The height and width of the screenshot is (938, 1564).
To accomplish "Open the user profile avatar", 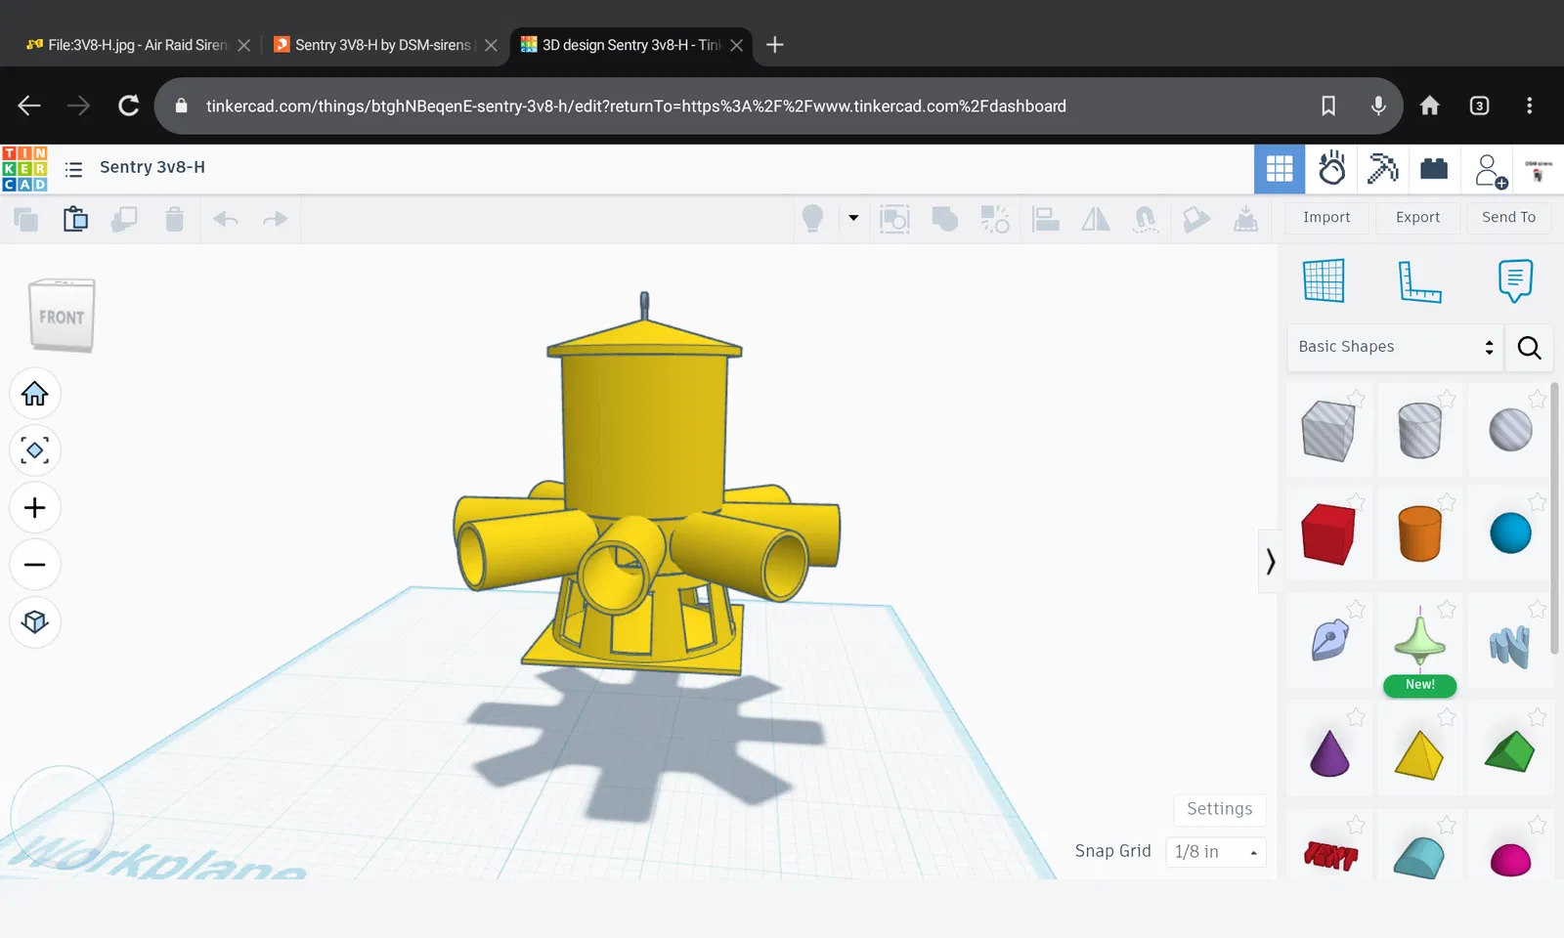I will tap(1539, 170).
